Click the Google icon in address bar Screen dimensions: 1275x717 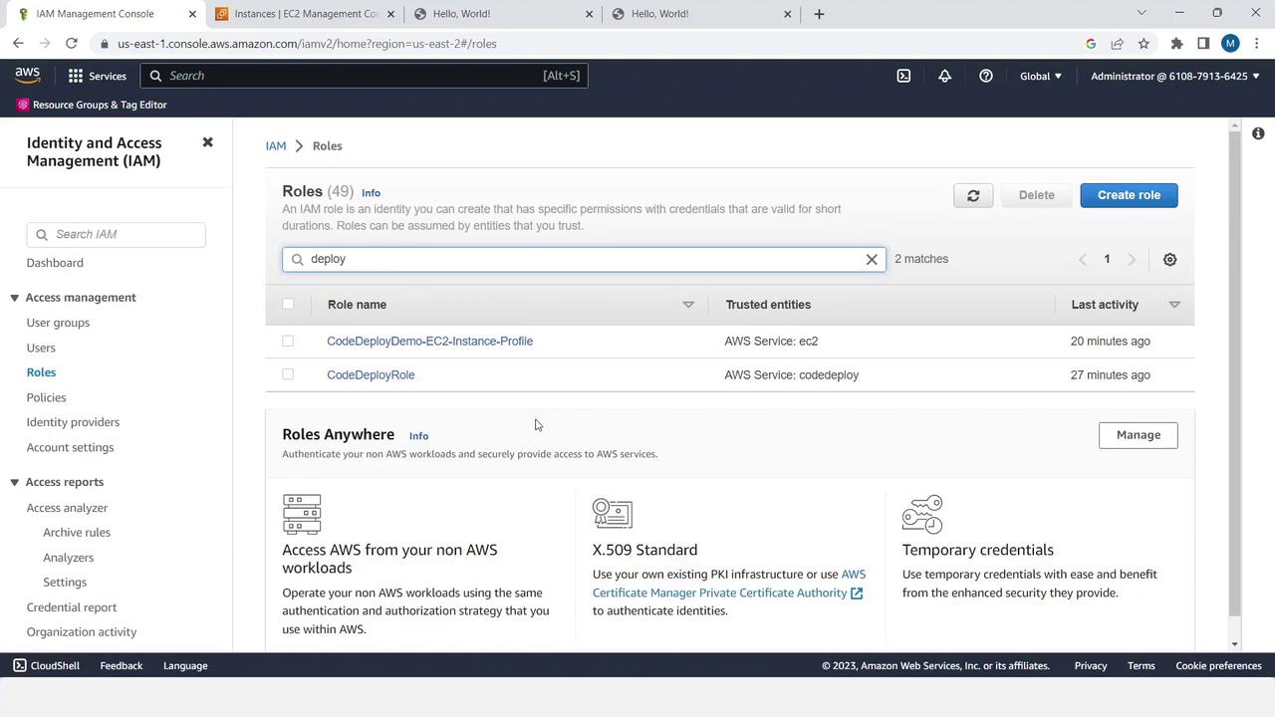1091,44
